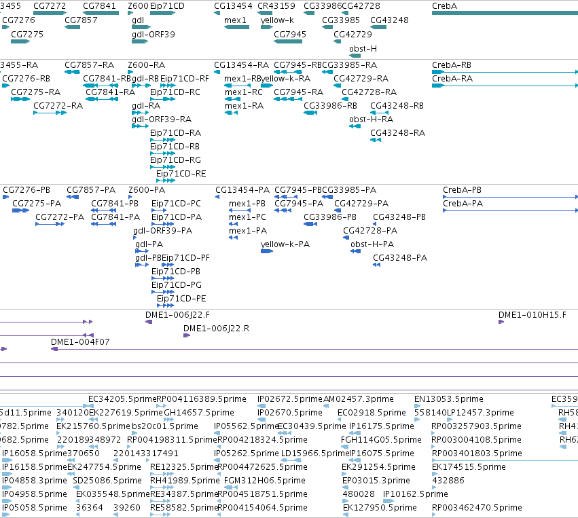Open transcript gdl-ORF39-RA label

(x=162, y=119)
